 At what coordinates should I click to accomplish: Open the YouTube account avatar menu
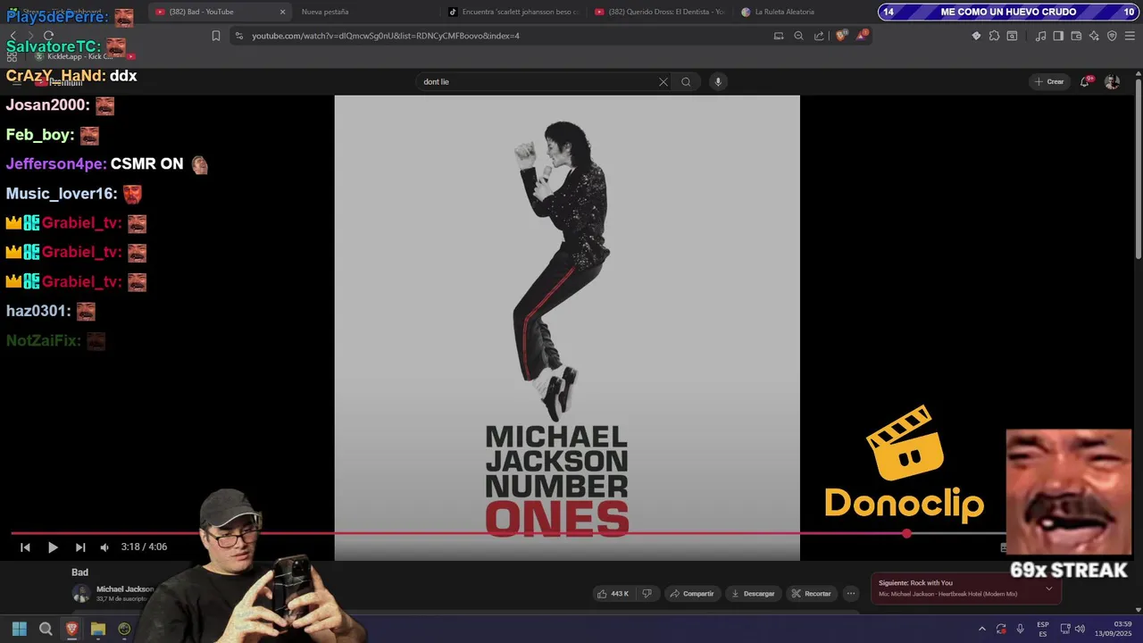pyautogui.click(x=1112, y=81)
